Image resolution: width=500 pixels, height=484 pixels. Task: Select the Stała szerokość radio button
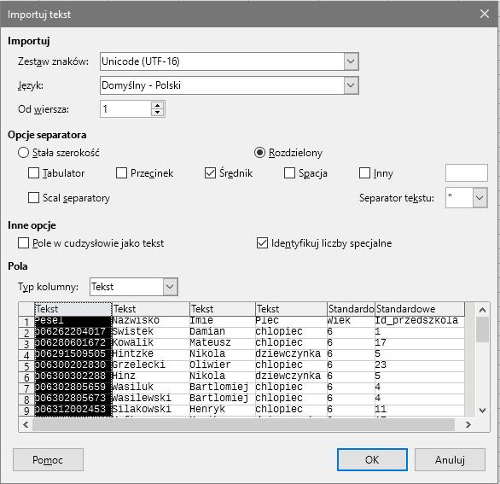click(23, 153)
